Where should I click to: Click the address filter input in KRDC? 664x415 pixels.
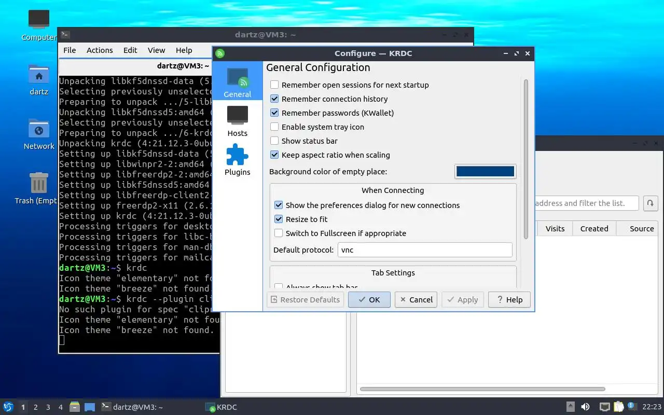[x=586, y=203]
